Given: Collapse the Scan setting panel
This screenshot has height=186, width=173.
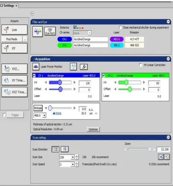Looking at the screenshot, I should [x=168, y=137].
